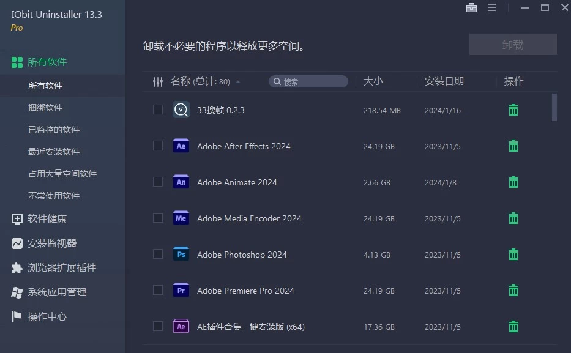This screenshot has width=571, height=353.
Task: Delete Adobe Photoshop 2024 via trash icon
Action: pyautogui.click(x=513, y=254)
